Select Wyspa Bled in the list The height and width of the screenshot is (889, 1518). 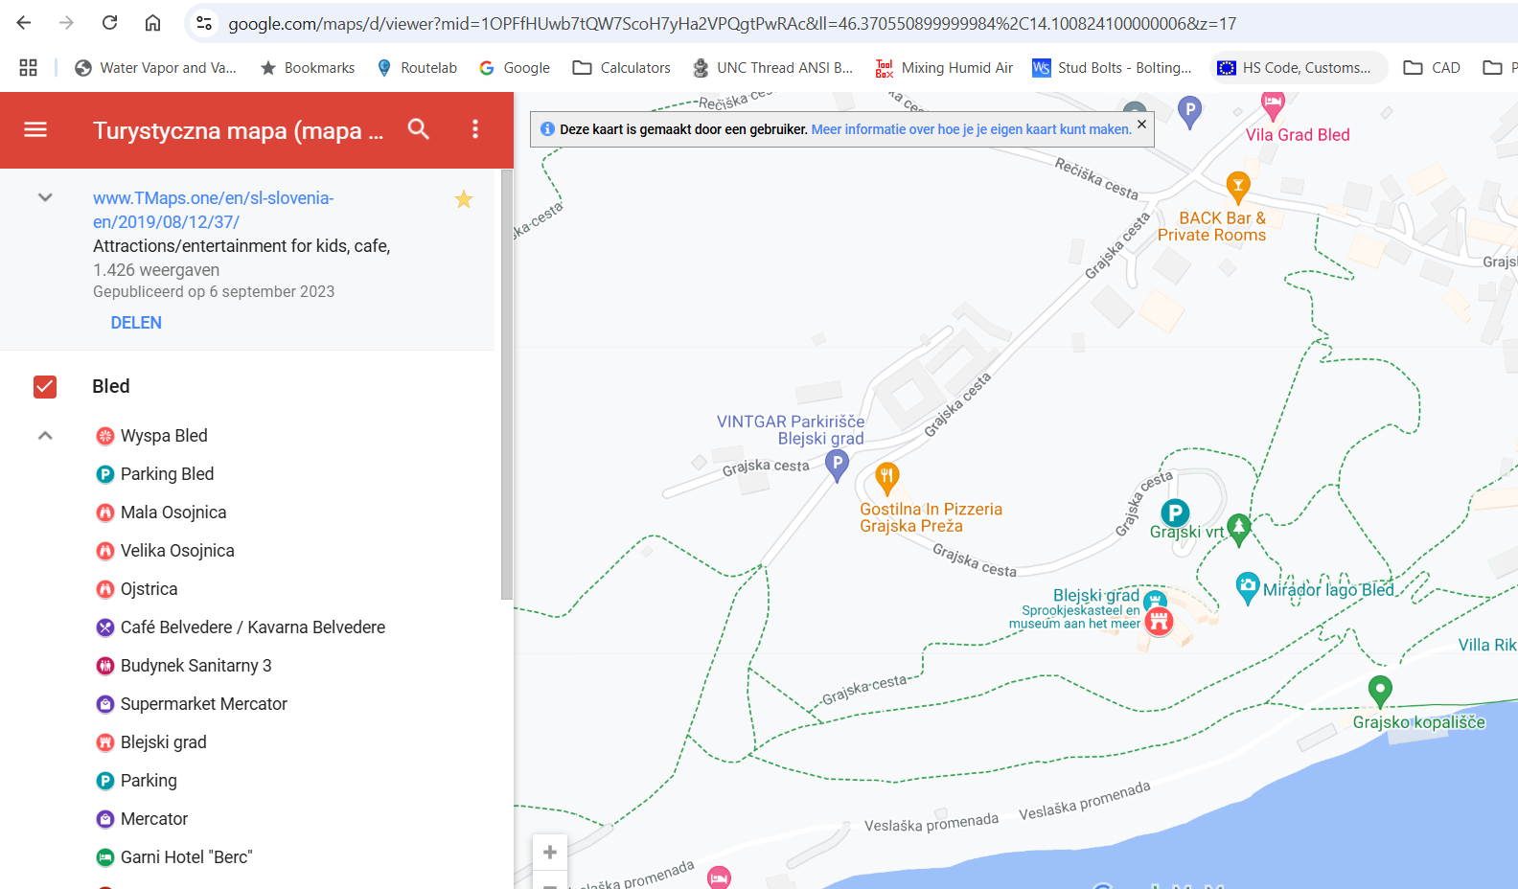(164, 436)
